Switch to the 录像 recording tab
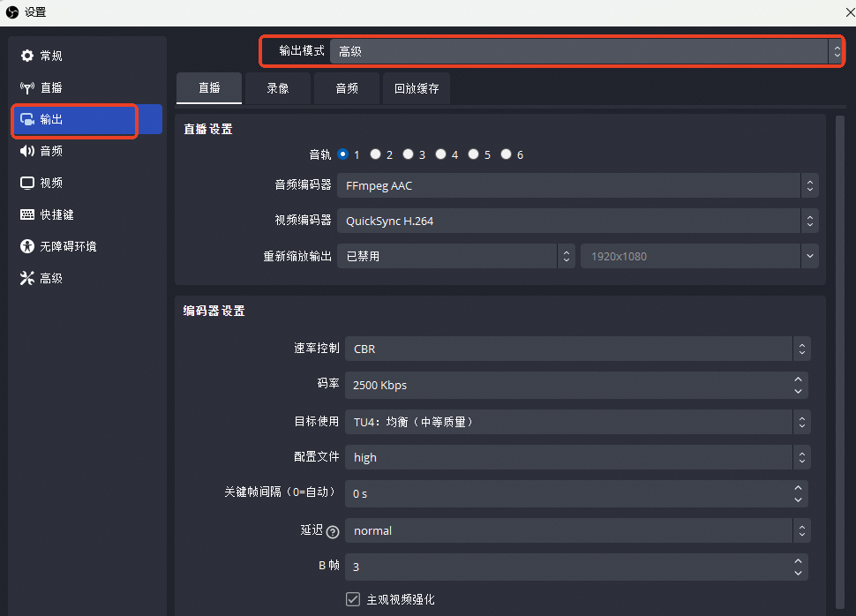This screenshot has width=856, height=616. tap(277, 88)
